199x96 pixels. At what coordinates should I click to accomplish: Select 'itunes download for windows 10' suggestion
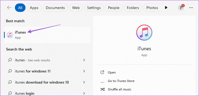point(47,82)
